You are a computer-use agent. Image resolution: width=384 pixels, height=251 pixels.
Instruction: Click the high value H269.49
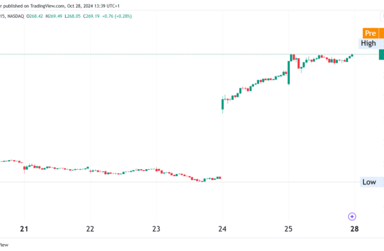[54, 16]
